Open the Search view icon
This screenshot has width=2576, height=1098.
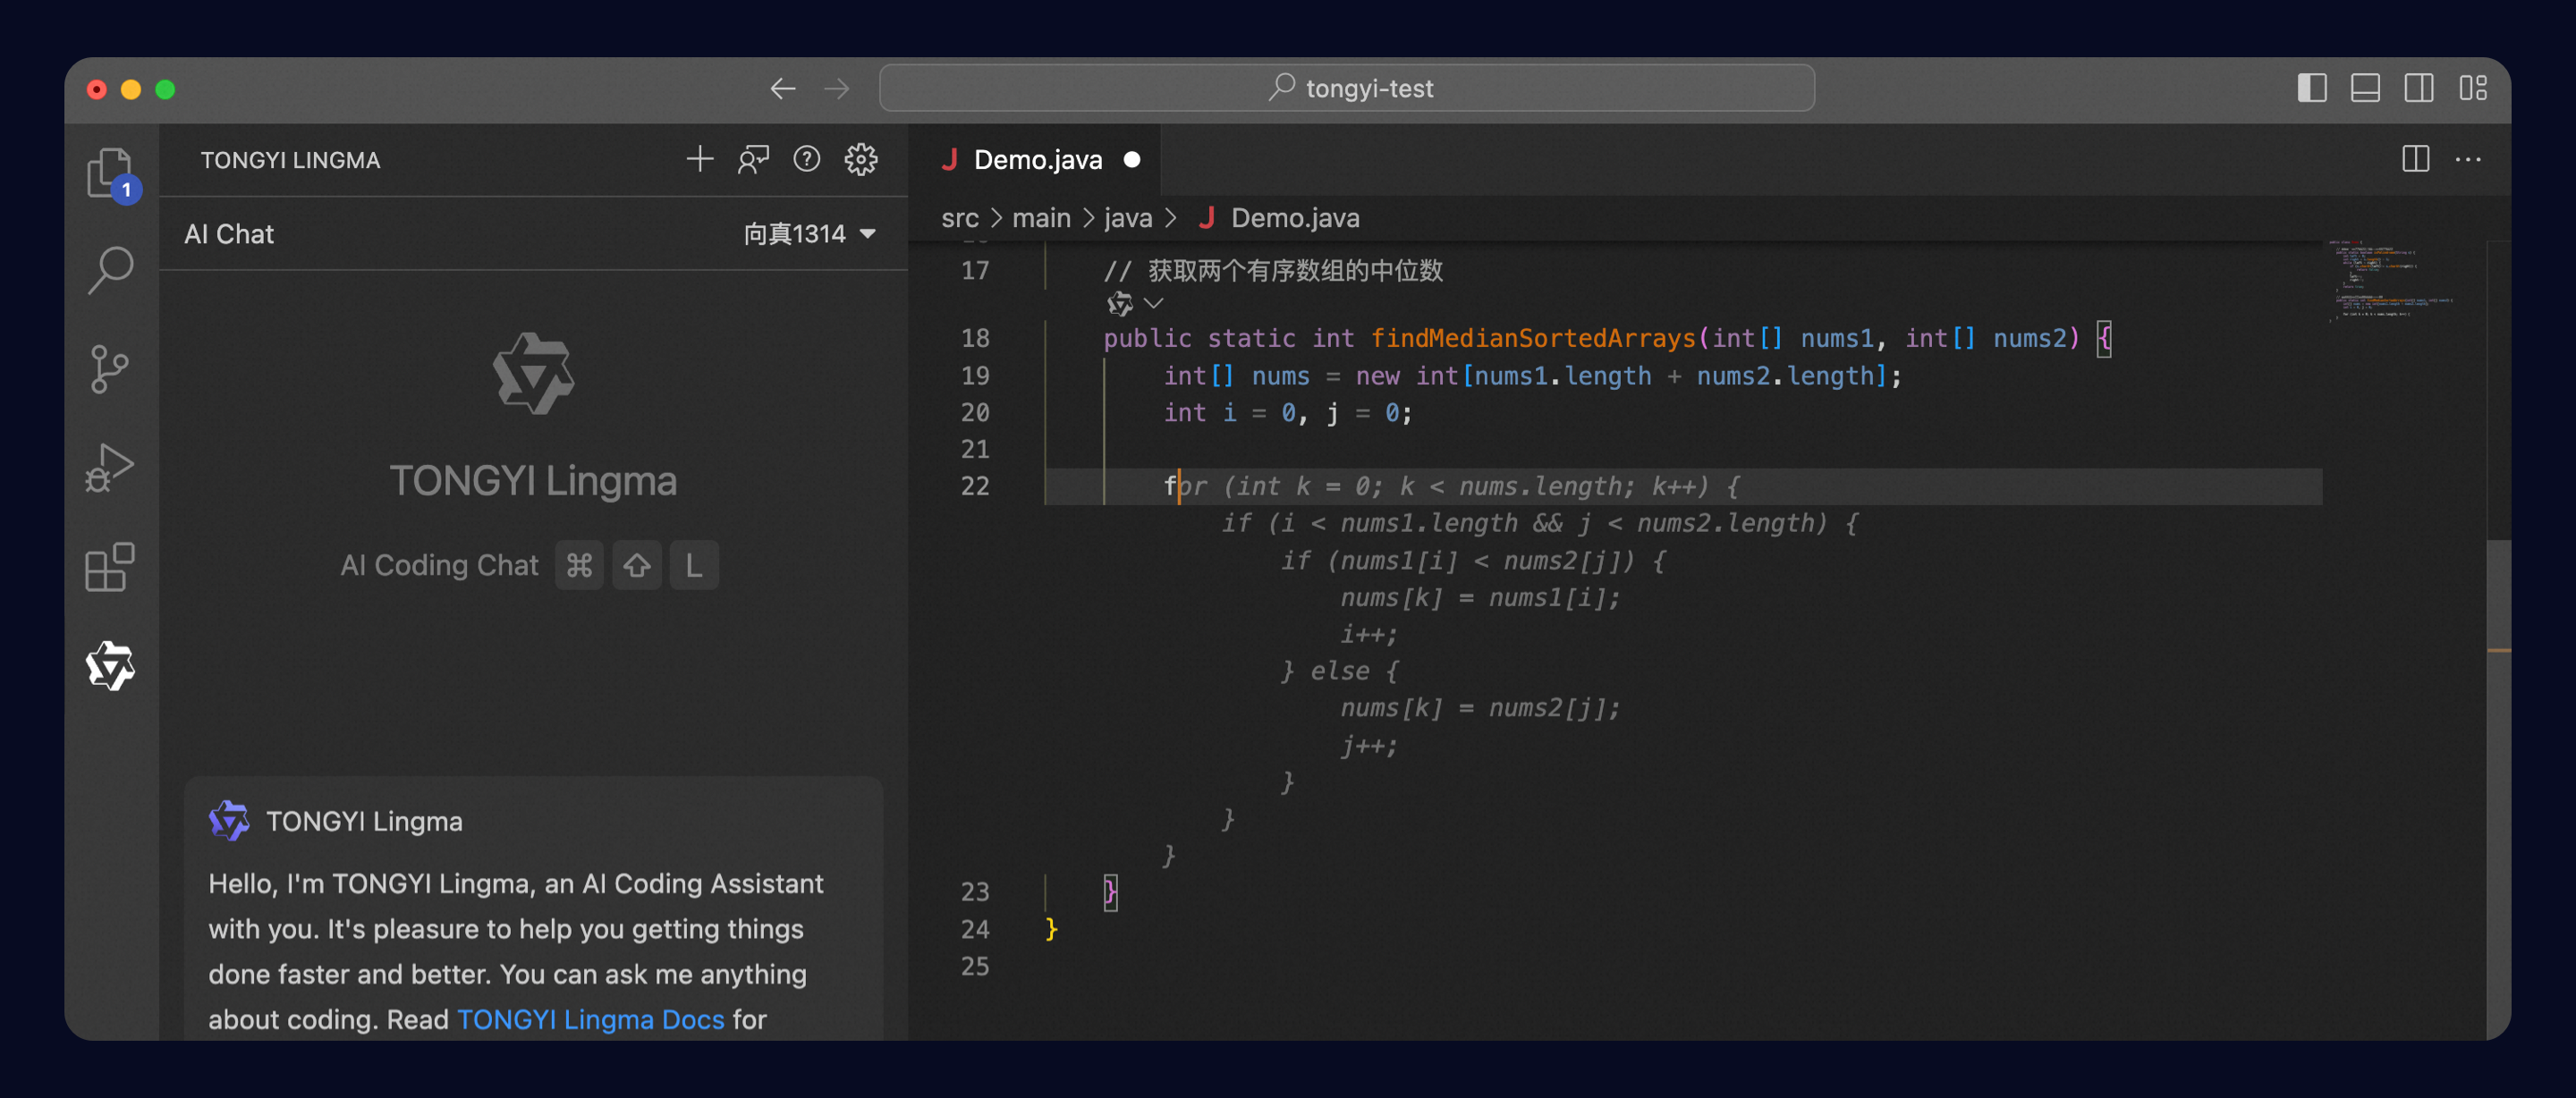click(x=110, y=270)
